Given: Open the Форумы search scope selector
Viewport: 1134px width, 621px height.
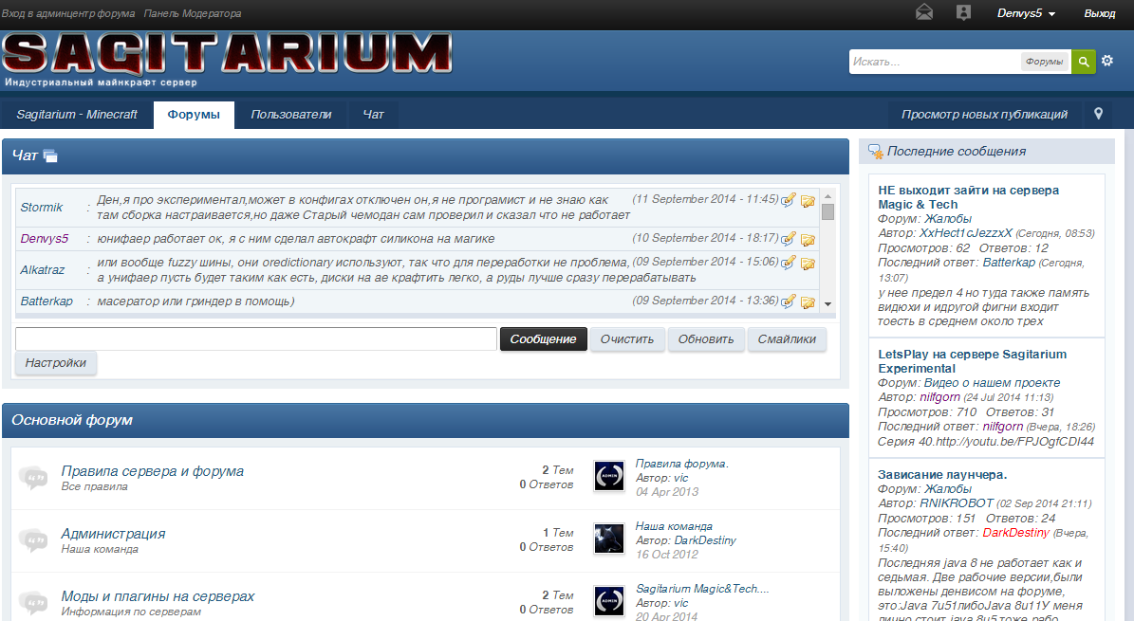Looking at the screenshot, I should coord(1044,62).
